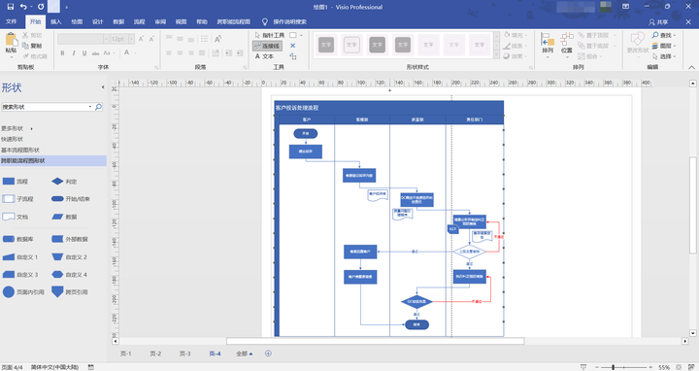Open the Quick Access Toolbar customization arrow
Screen dimensions: 699x371
click(x=67, y=7)
